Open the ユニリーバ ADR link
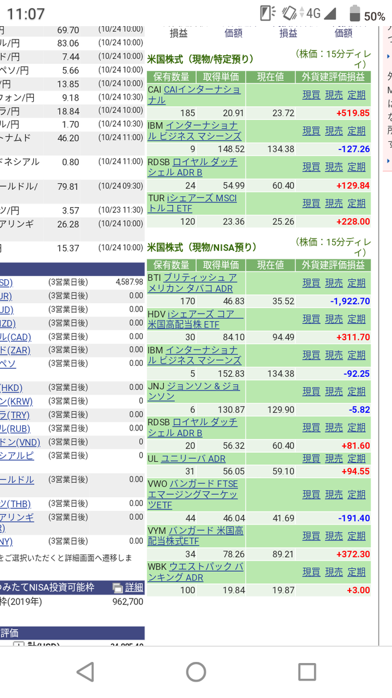Screen dimensions: 392x698 click(x=193, y=458)
